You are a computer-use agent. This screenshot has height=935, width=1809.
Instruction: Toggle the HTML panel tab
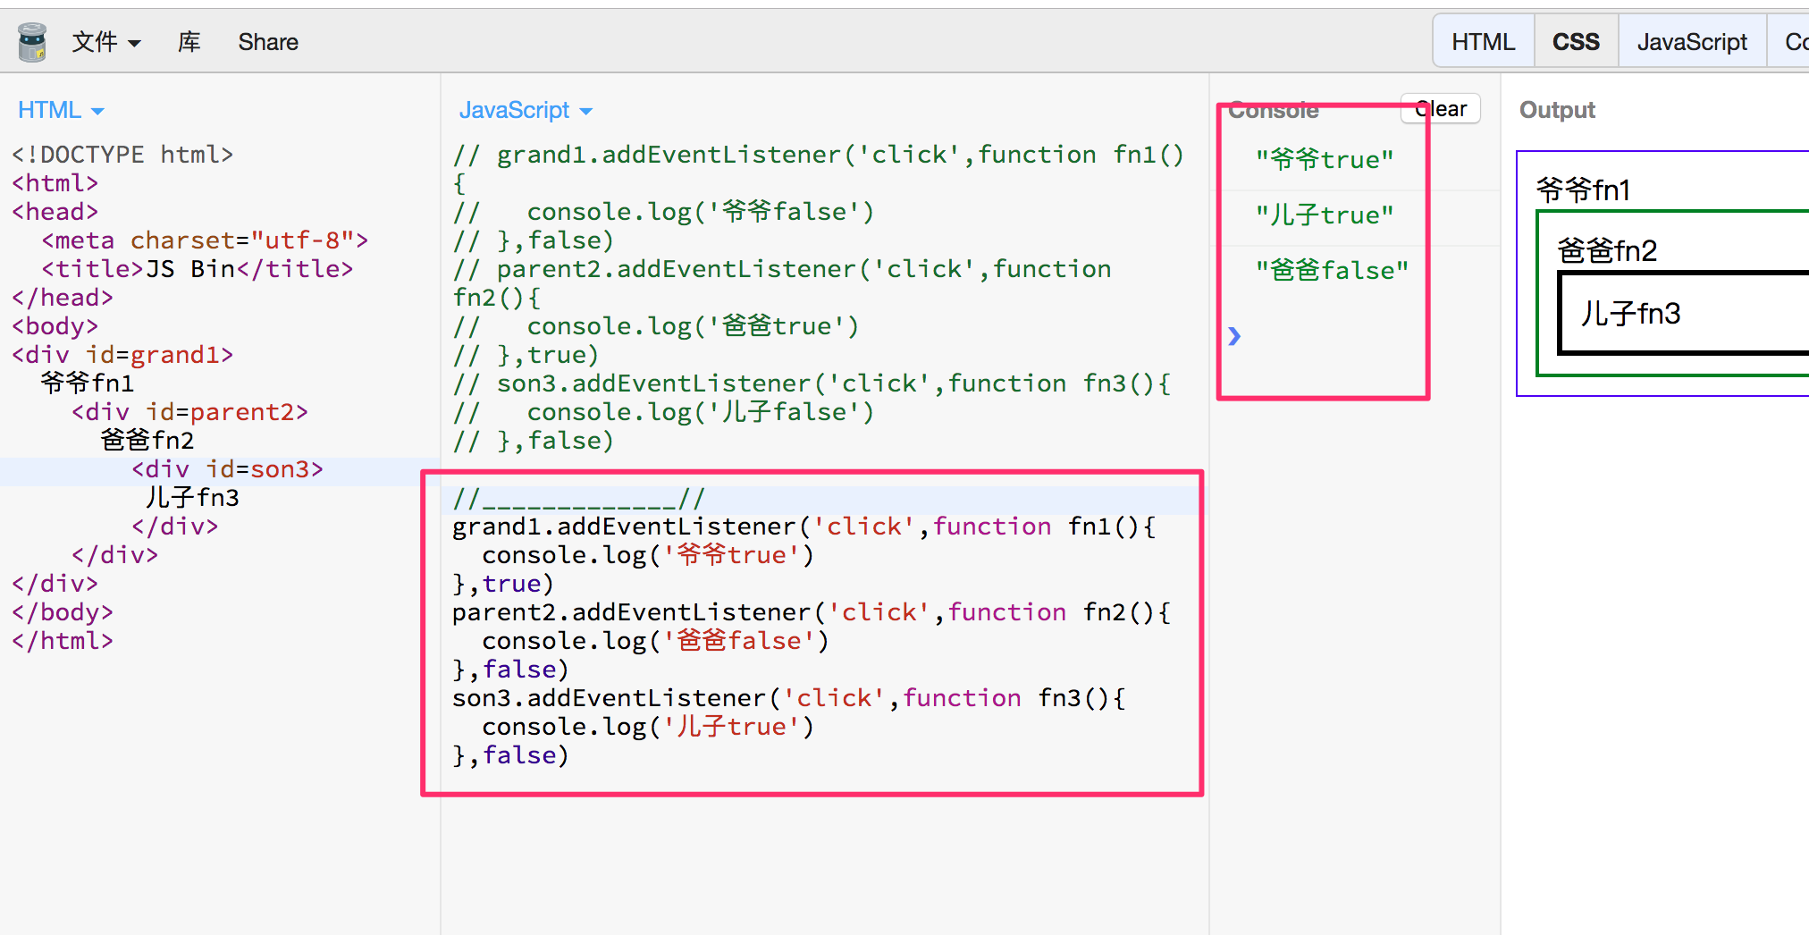point(1483,41)
